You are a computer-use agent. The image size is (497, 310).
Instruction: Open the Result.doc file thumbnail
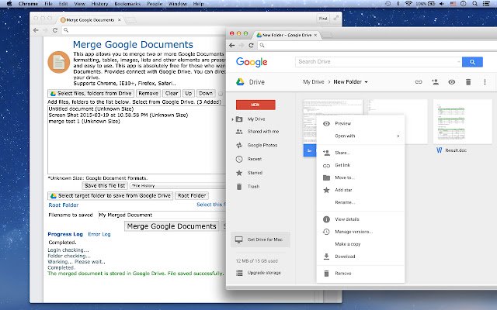point(463,122)
